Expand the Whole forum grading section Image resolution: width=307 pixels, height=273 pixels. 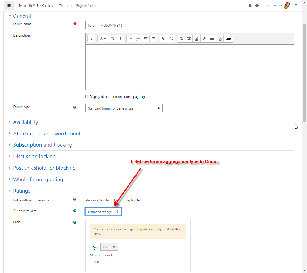(38, 179)
